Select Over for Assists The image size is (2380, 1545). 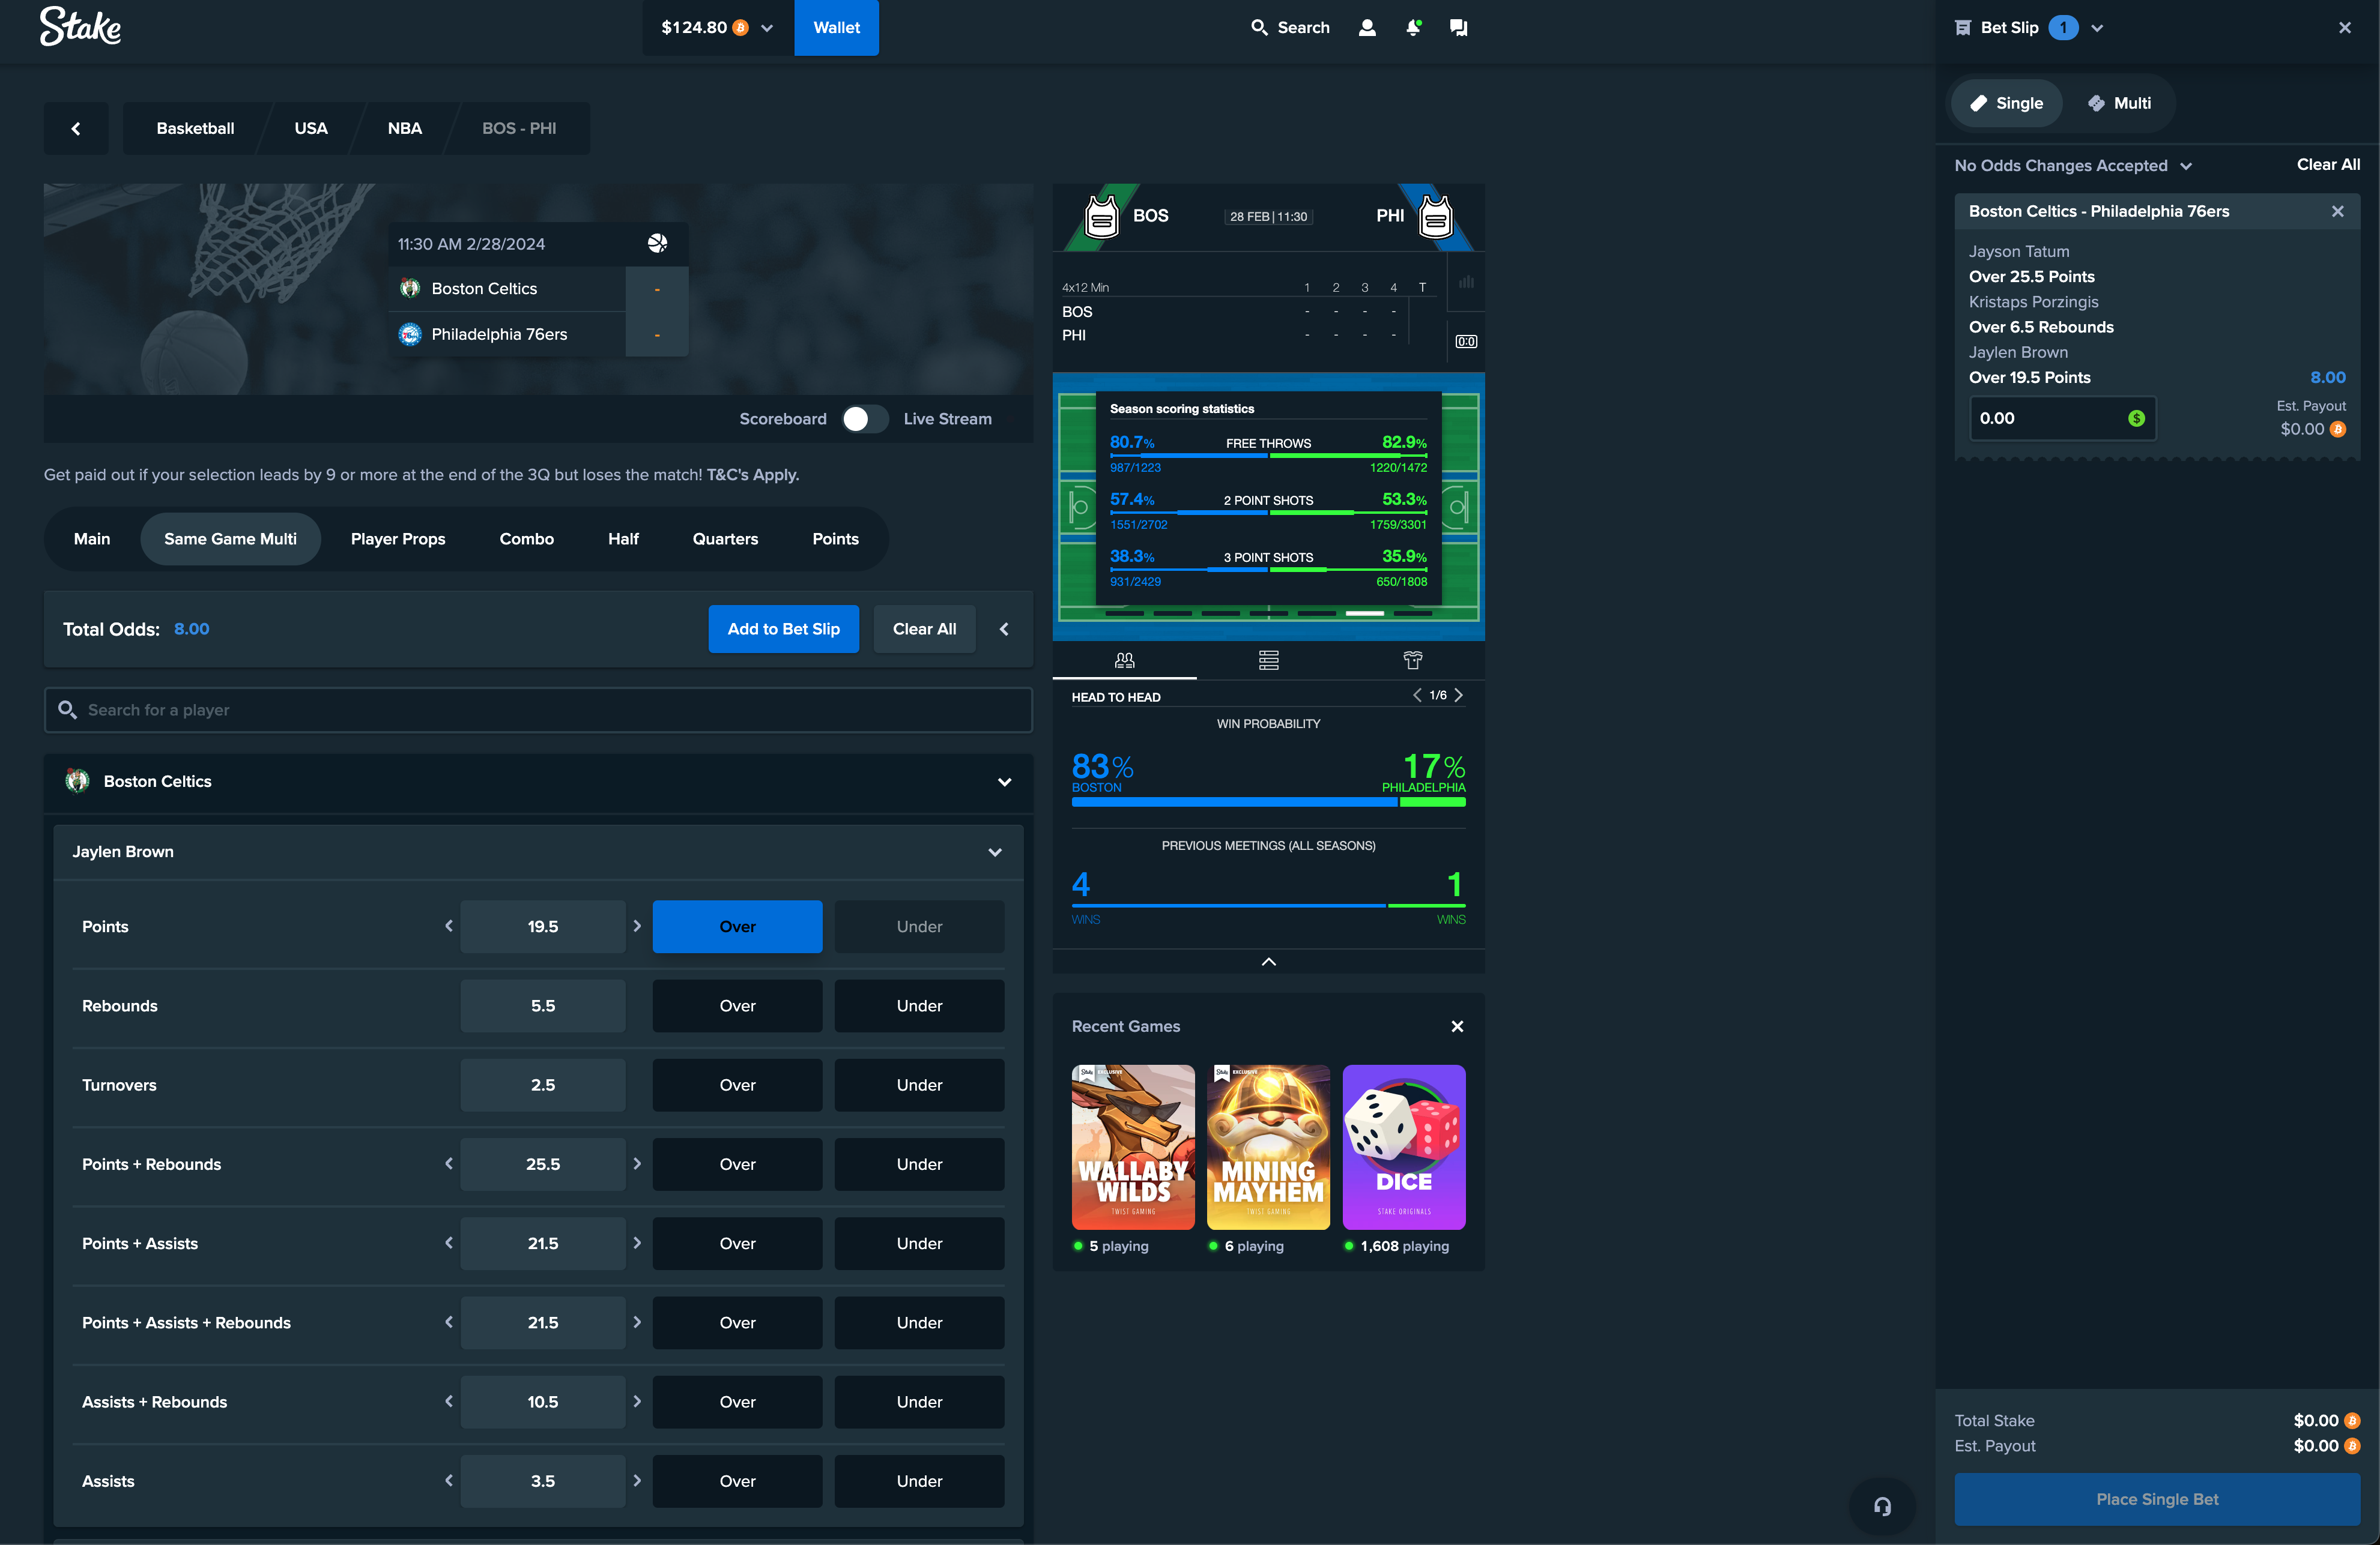737,1481
